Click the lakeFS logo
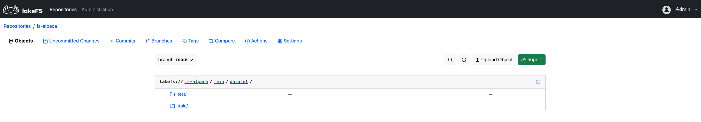The width and height of the screenshot is (701, 122). [x=22, y=10]
